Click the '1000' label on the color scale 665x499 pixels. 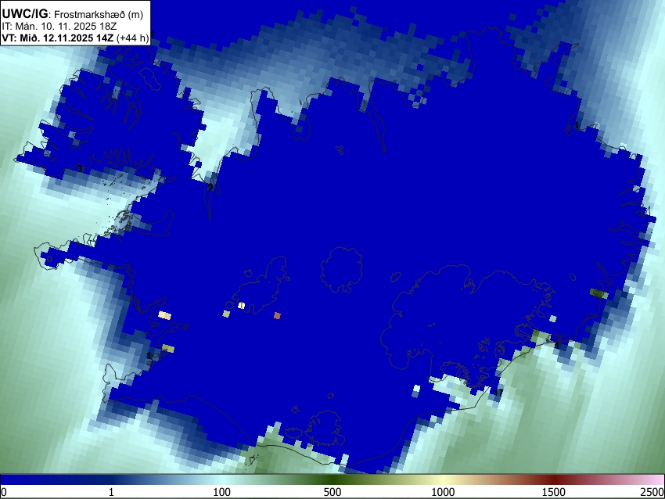(x=443, y=492)
